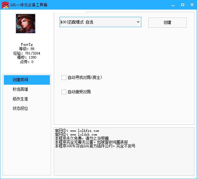Screen dimensions: 197x179
Task: Maximize the LOL toolbox window
Action: coord(183,5)
